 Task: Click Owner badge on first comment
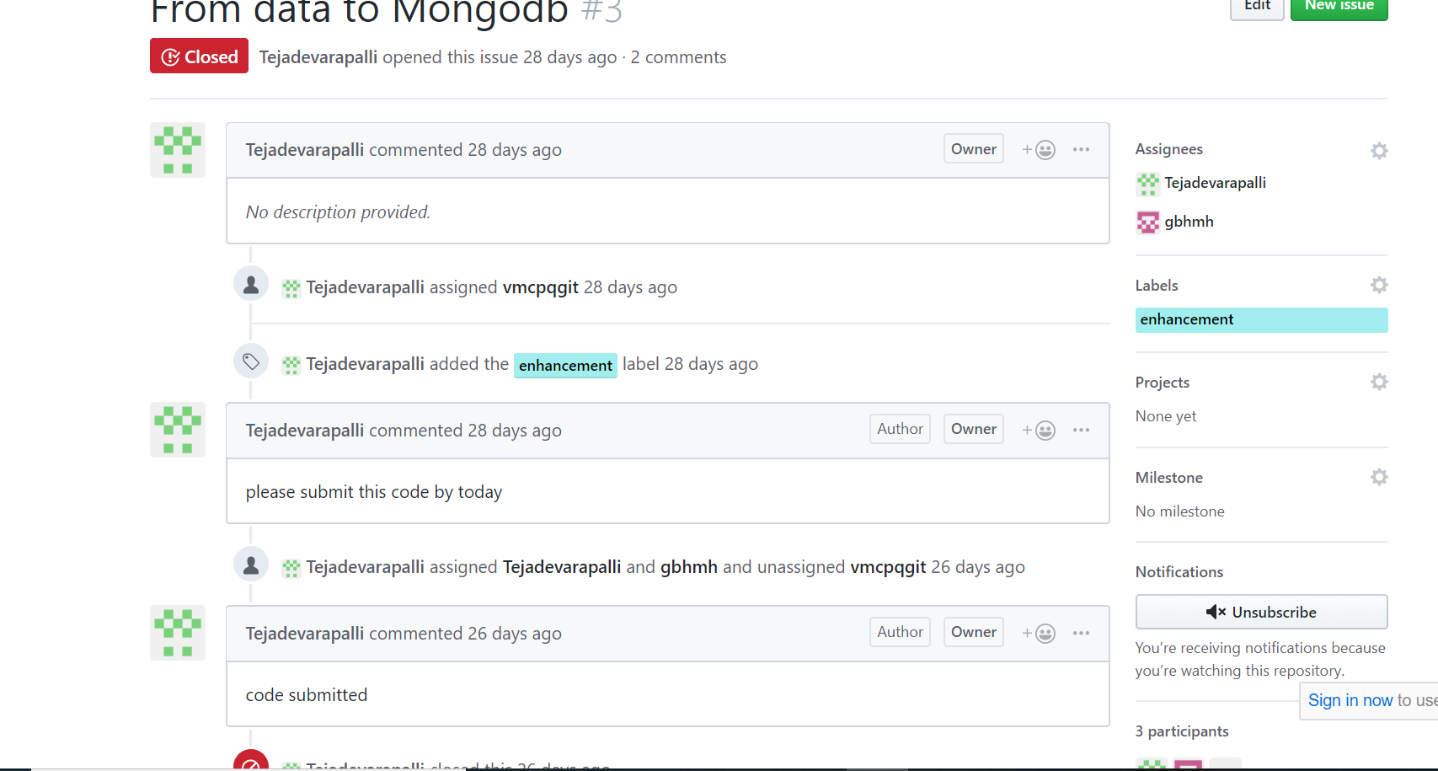pyautogui.click(x=974, y=149)
